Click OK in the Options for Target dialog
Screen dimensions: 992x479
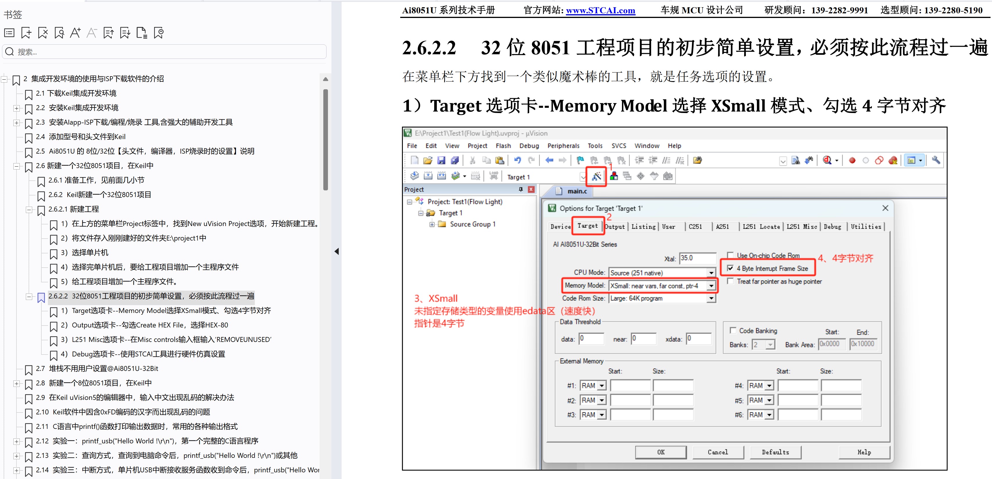pos(661,452)
